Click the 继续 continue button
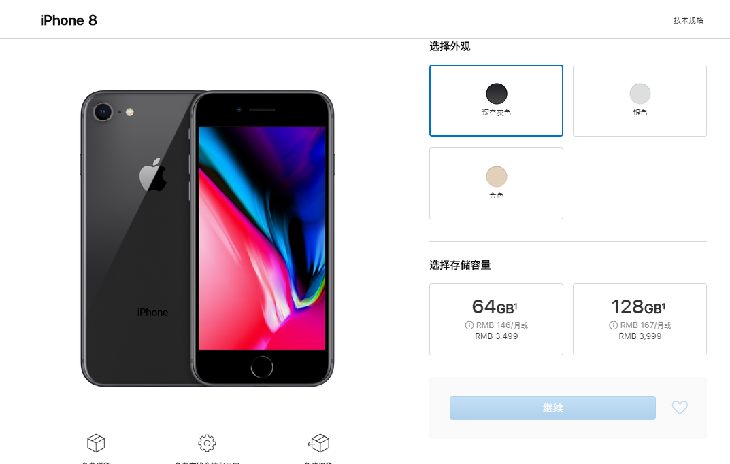Viewport: 730px width, 464px height. point(552,408)
